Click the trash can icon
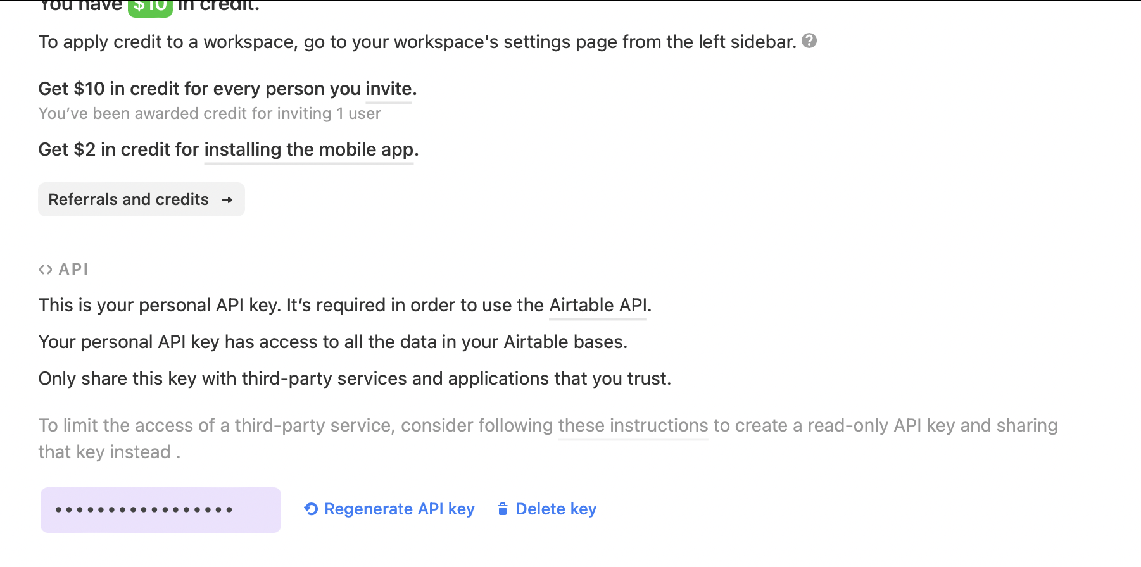Image resolution: width=1141 pixels, height=567 pixels. click(503, 509)
